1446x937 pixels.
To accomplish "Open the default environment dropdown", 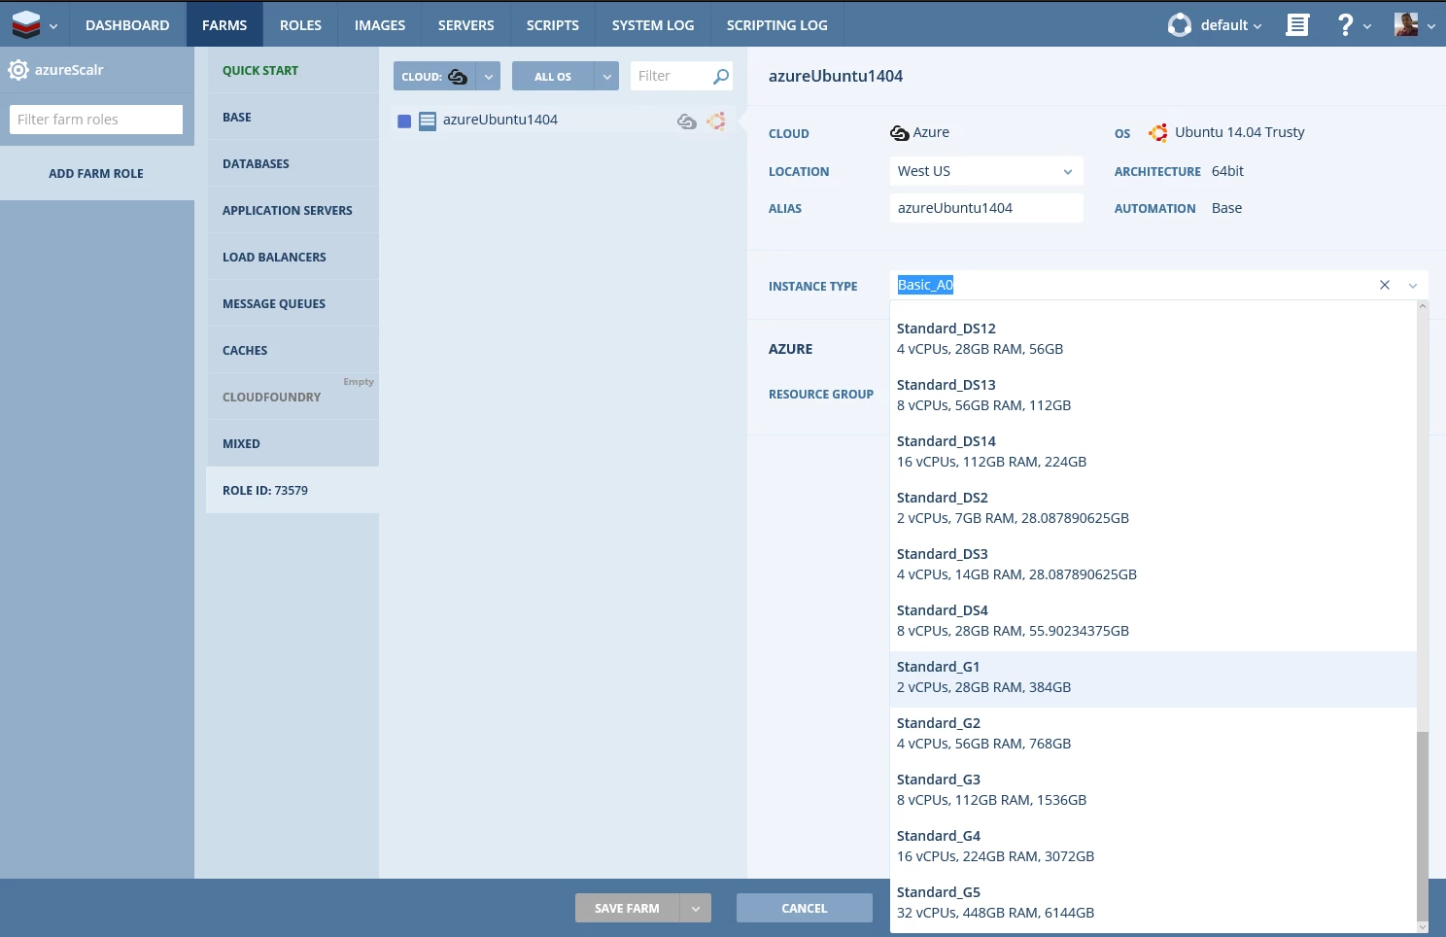I will click(x=1231, y=25).
